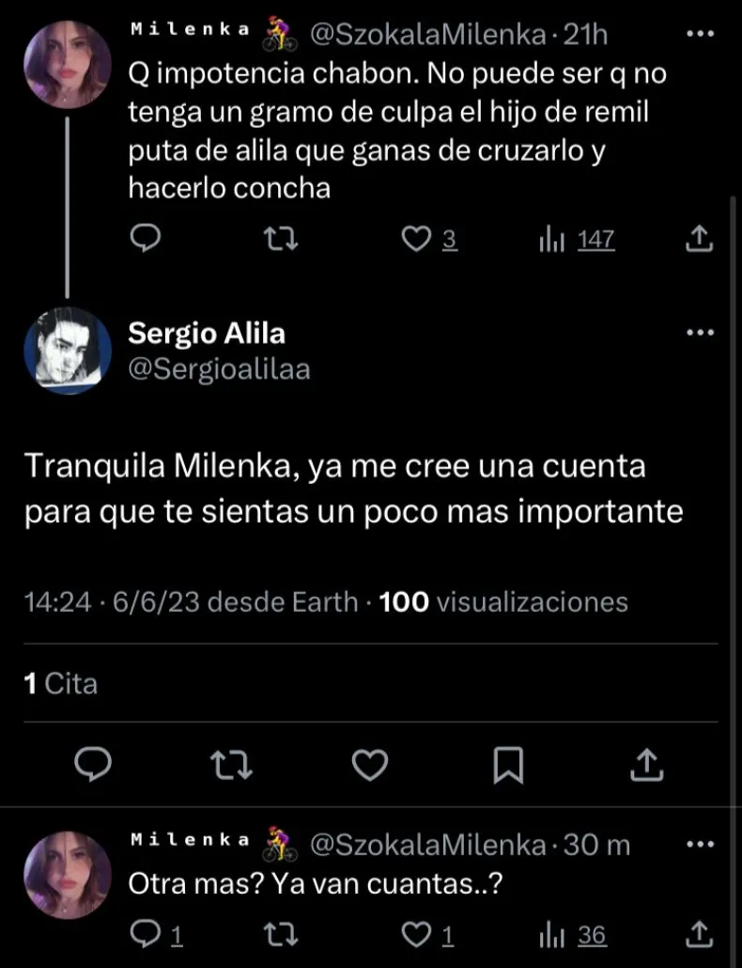This screenshot has height=968, width=742.
Task: Reply to the top Milenka tweet
Action: click(145, 240)
